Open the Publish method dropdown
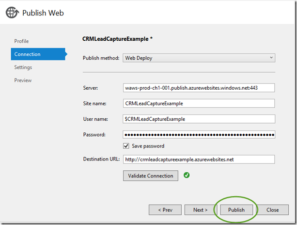297x225 pixels. point(199,58)
